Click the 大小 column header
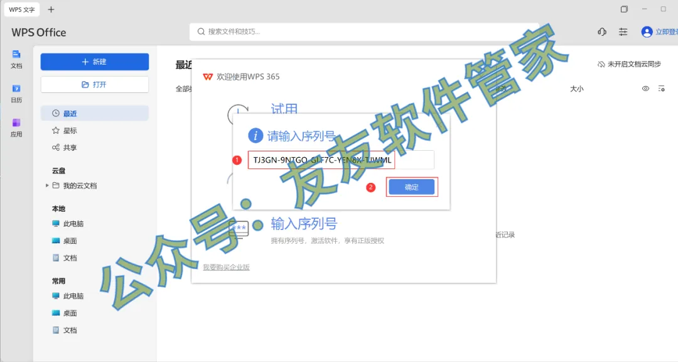 pyautogui.click(x=577, y=89)
